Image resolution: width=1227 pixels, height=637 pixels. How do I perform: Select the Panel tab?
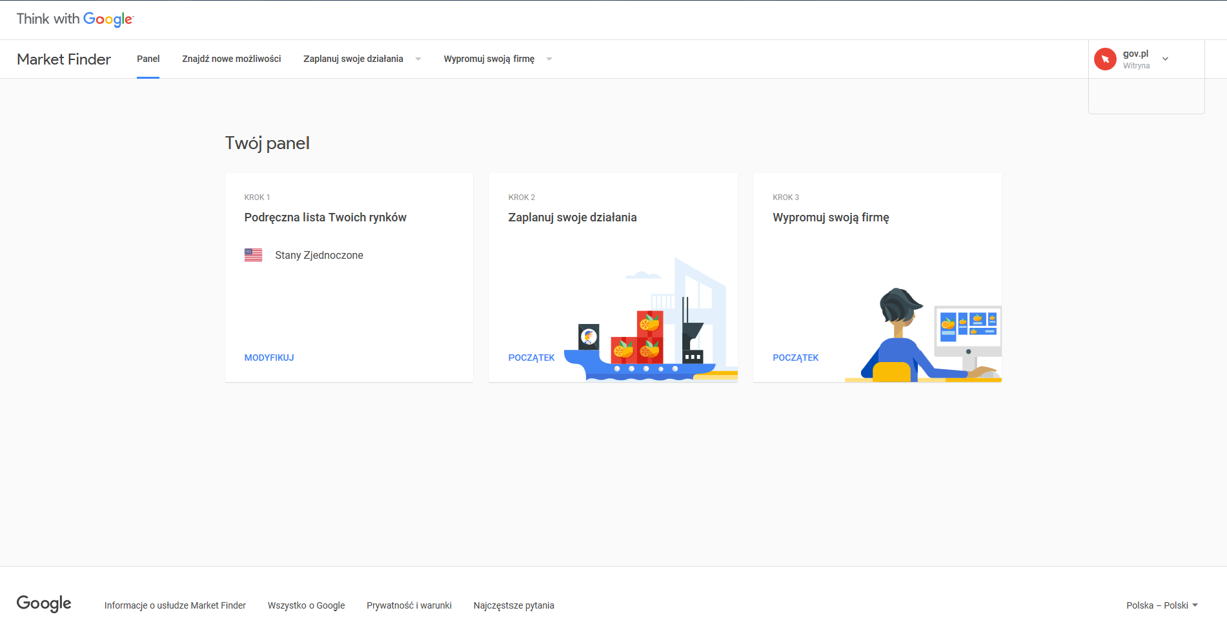coord(148,59)
